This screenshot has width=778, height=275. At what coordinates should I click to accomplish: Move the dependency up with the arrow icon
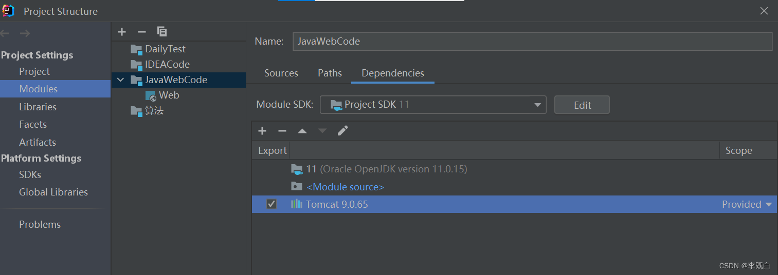click(302, 131)
